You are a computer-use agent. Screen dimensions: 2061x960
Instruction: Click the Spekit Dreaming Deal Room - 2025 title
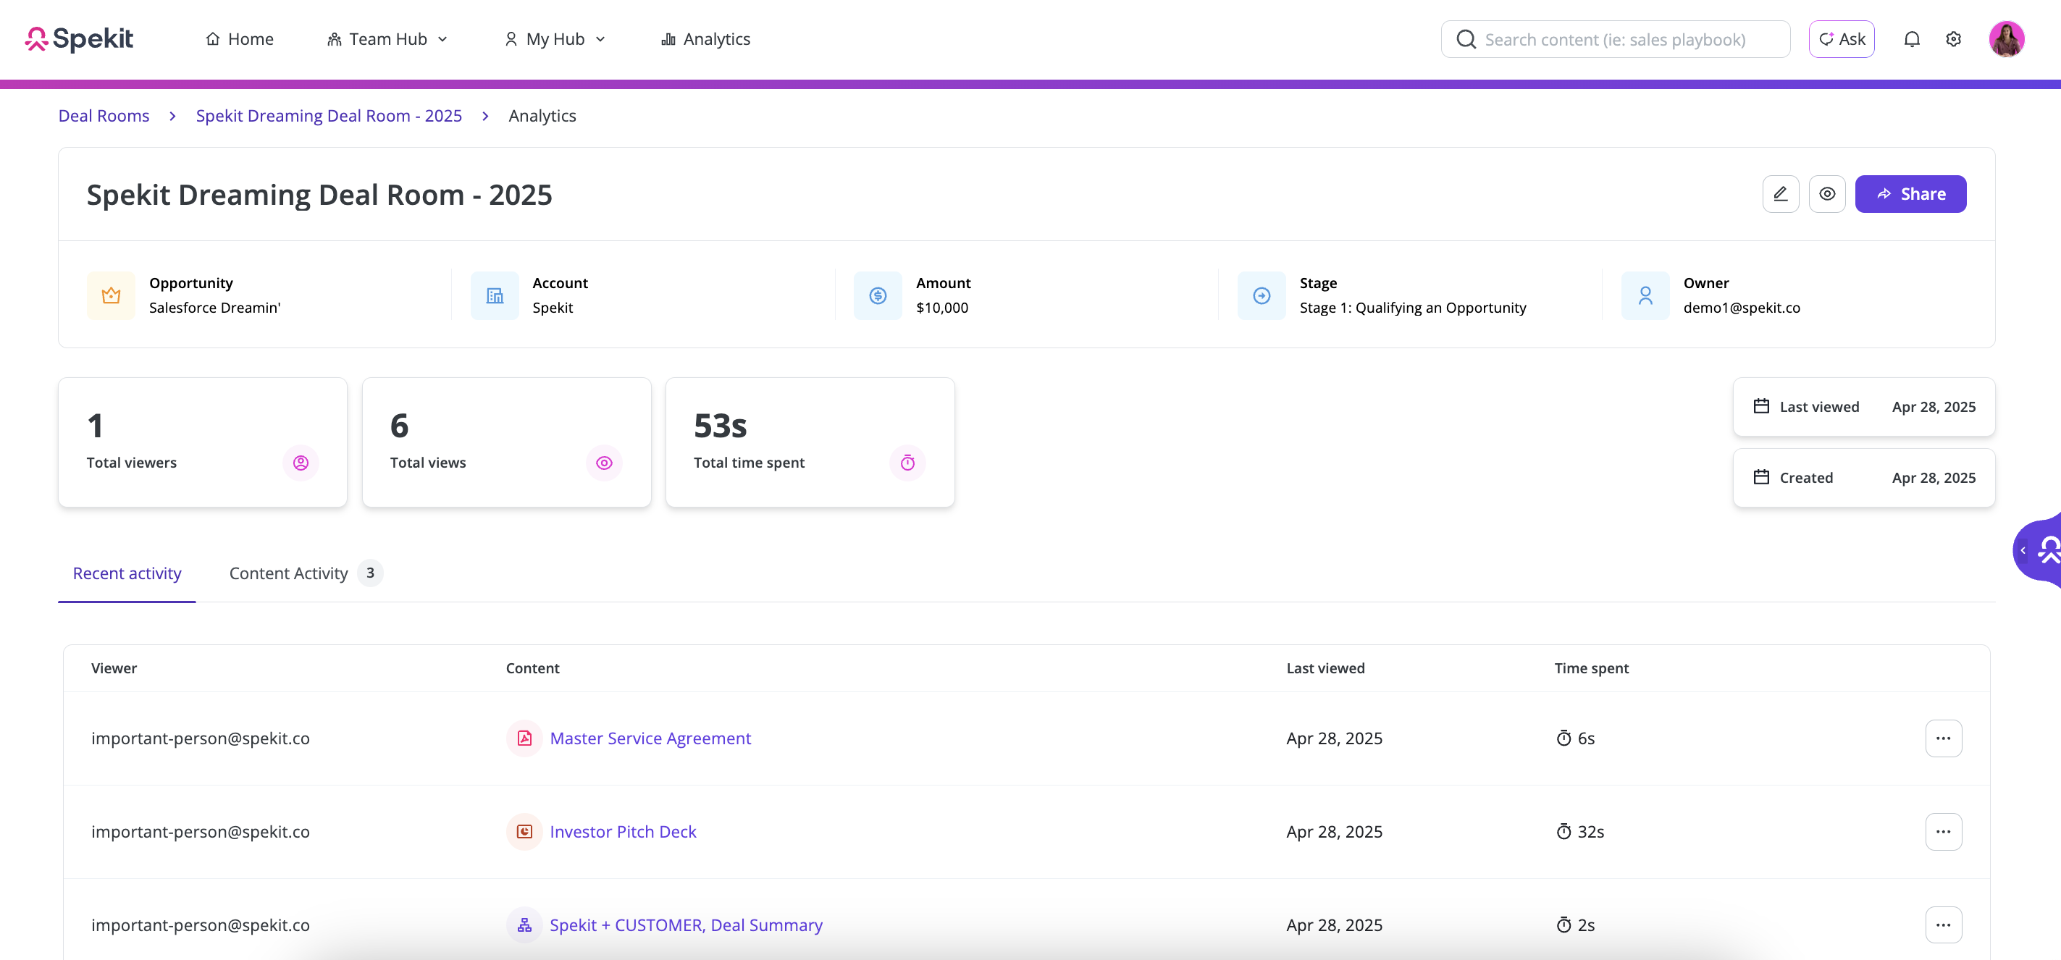[319, 195]
